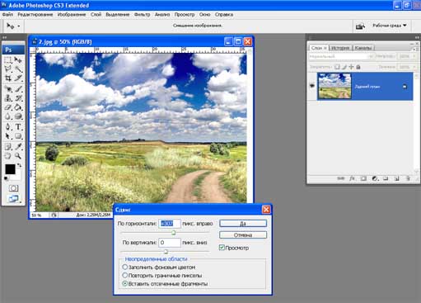This screenshot has width=421, height=303.
Task: Create a new layer icon
Action: coord(396,178)
